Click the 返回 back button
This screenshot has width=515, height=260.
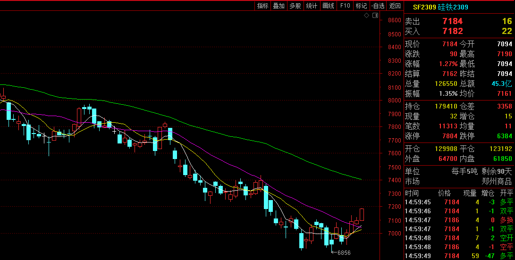(x=395, y=6)
